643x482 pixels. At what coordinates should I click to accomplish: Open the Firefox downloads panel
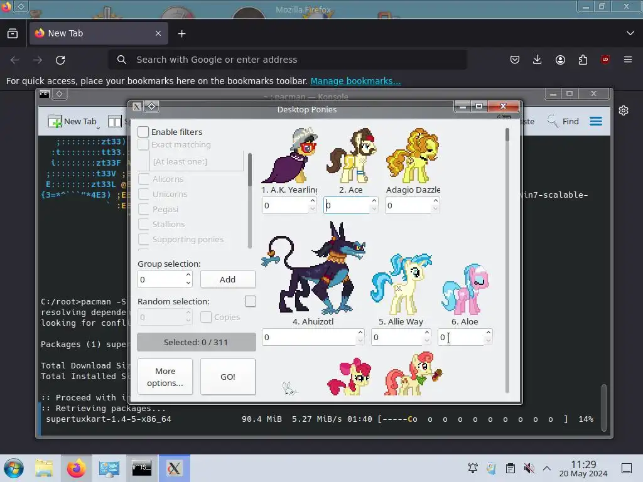[x=538, y=60]
